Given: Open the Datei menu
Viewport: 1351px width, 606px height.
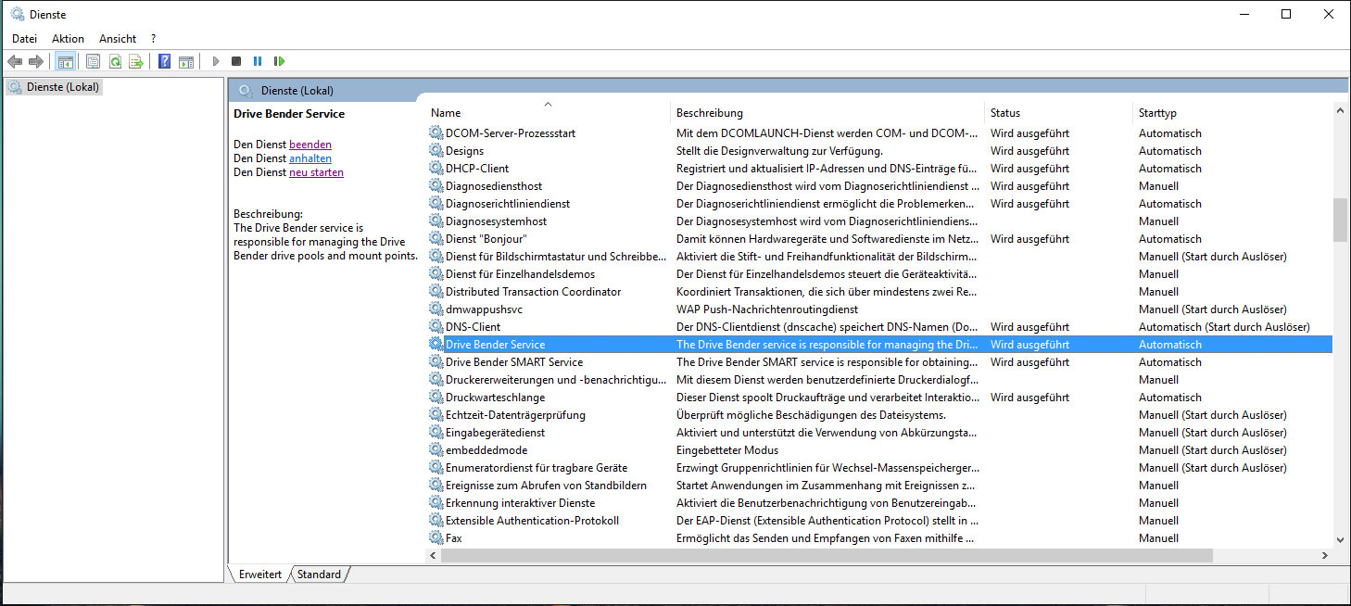Looking at the screenshot, I should pos(24,39).
